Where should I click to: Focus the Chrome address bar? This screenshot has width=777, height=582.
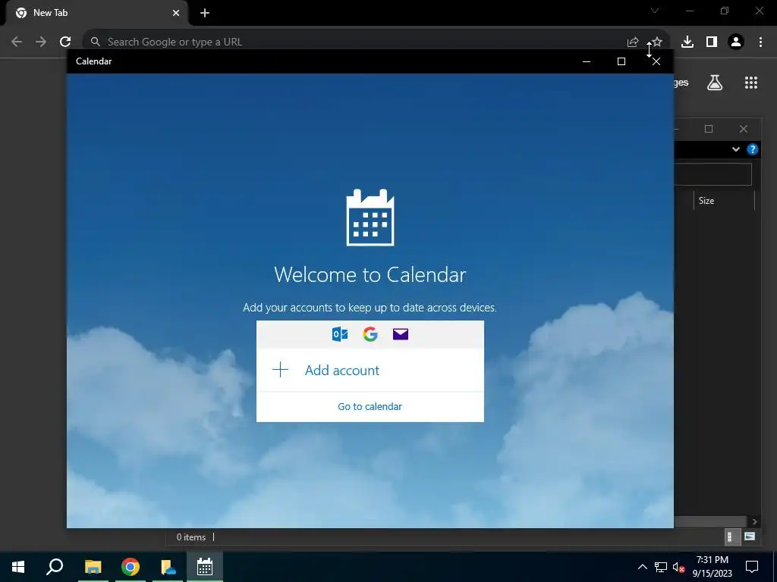coord(357,42)
